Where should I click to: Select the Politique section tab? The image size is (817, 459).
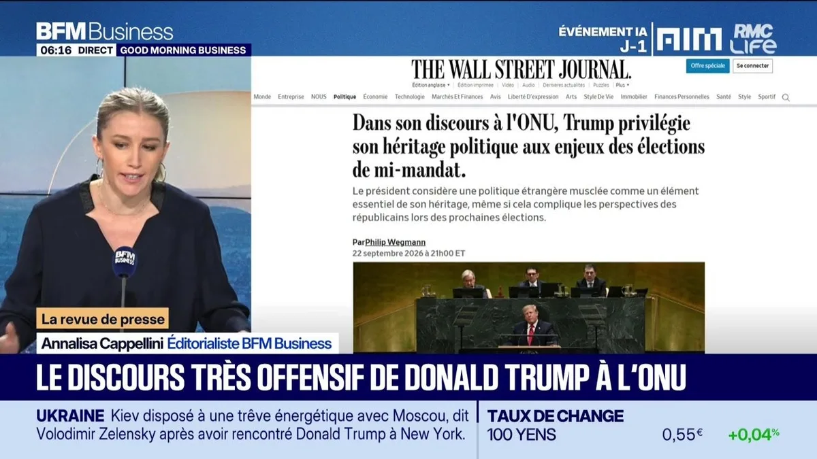click(345, 97)
